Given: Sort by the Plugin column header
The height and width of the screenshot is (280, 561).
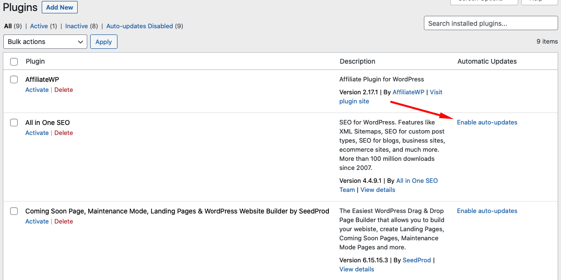Looking at the screenshot, I should 35,61.
